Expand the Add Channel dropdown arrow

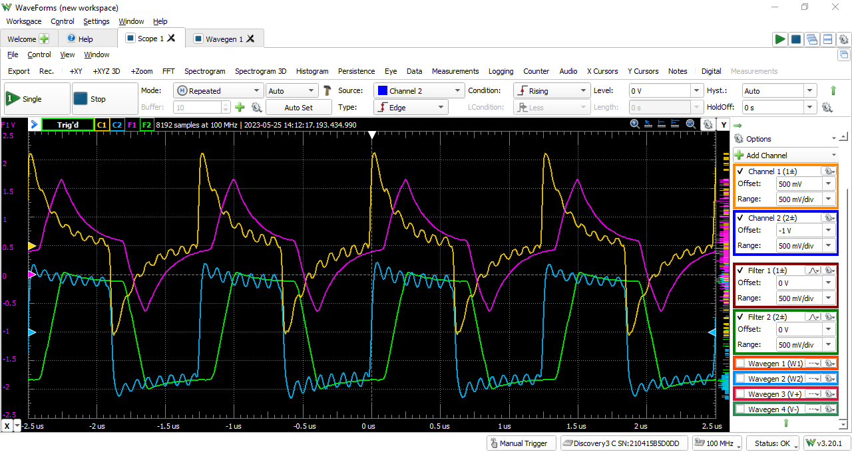tap(833, 155)
